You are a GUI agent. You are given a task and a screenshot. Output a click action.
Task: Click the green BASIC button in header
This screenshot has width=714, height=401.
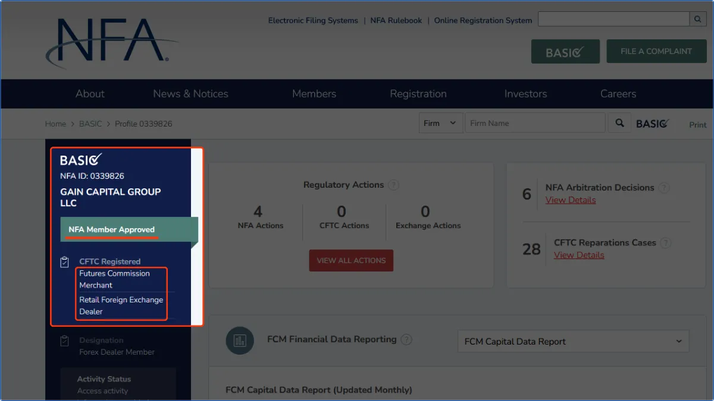565,52
